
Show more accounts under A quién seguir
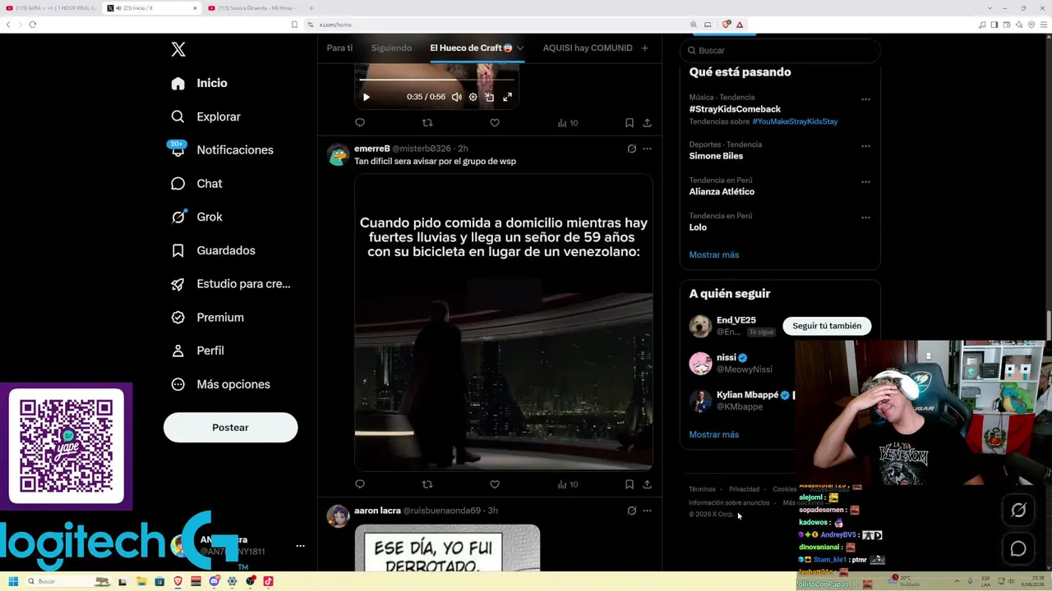[x=714, y=434]
